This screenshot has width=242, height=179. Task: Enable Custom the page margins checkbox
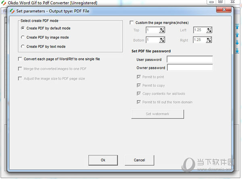[x=131, y=23]
